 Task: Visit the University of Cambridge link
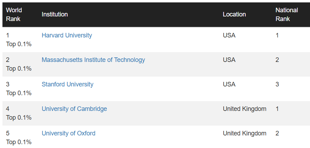[74, 109]
